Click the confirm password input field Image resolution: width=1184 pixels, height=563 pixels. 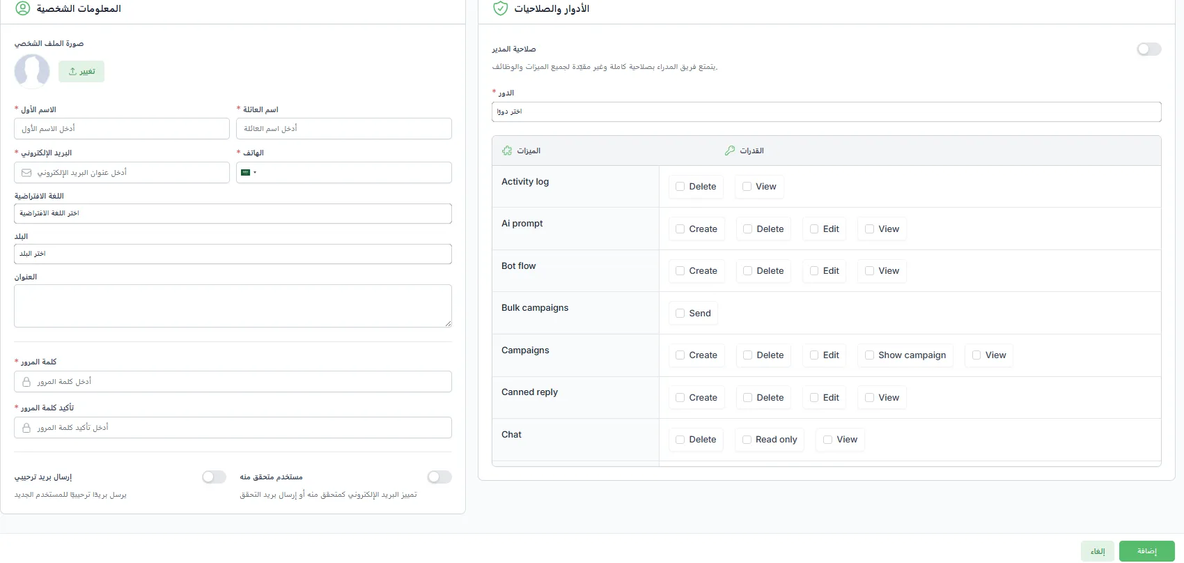coord(233,428)
